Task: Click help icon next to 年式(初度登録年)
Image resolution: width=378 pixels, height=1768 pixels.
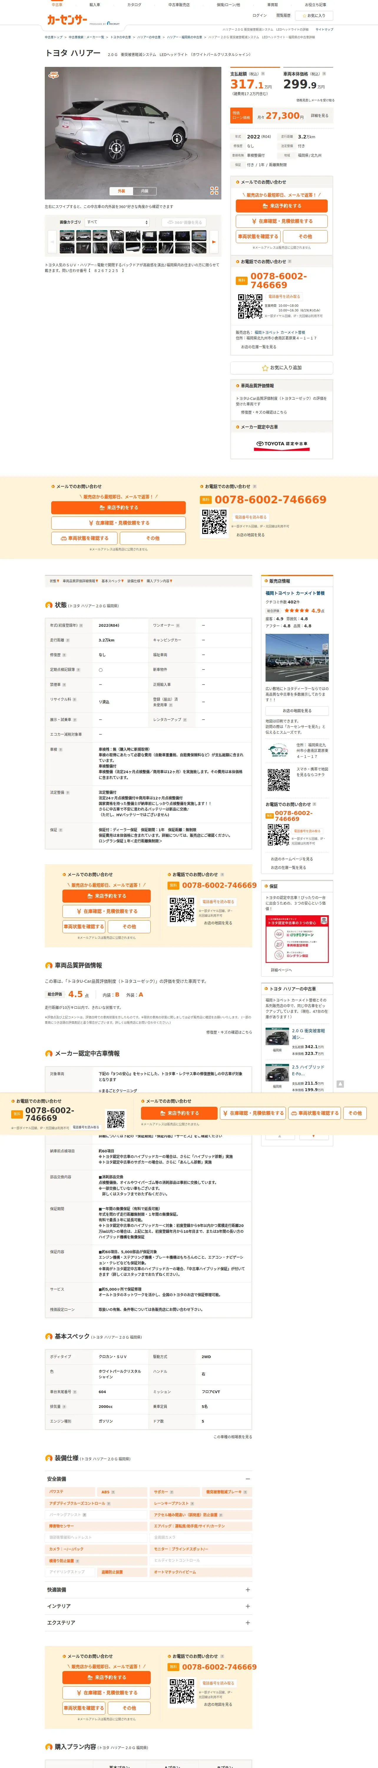Action: [x=81, y=625]
